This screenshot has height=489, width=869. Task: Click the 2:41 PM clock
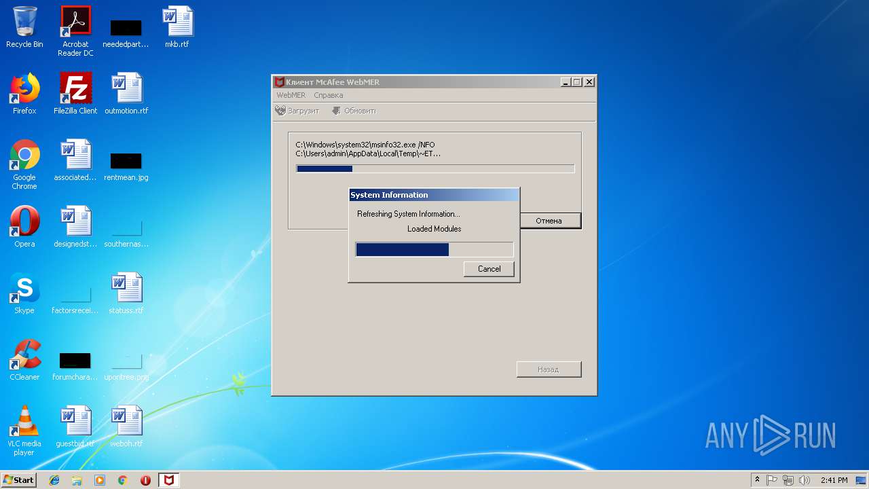[x=834, y=480]
